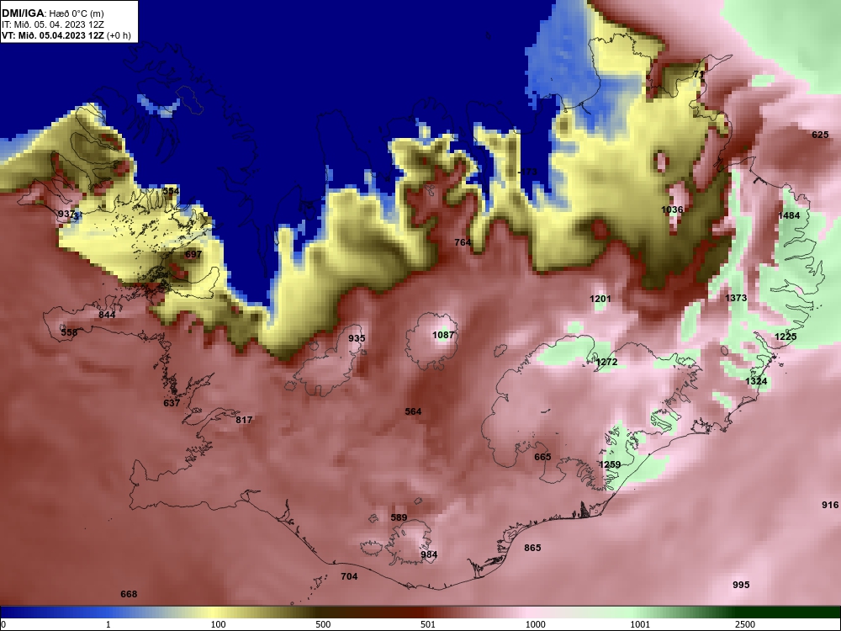The height and width of the screenshot is (631, 841).
Task: Click the legend label 1001
Action: (641, 624)
